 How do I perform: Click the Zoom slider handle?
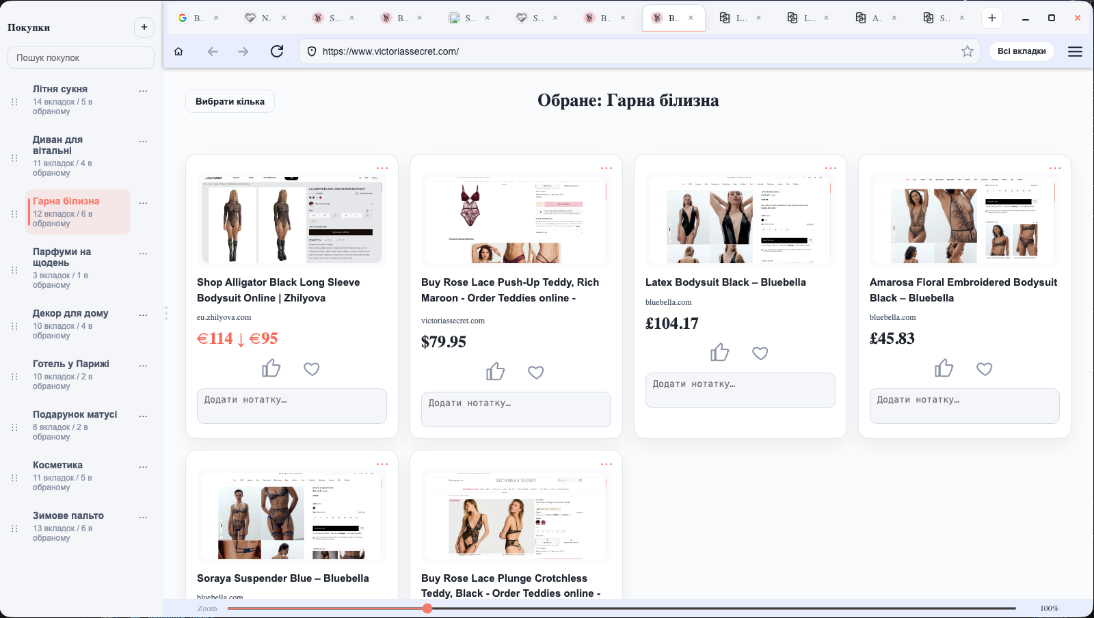tap(427, 608)
